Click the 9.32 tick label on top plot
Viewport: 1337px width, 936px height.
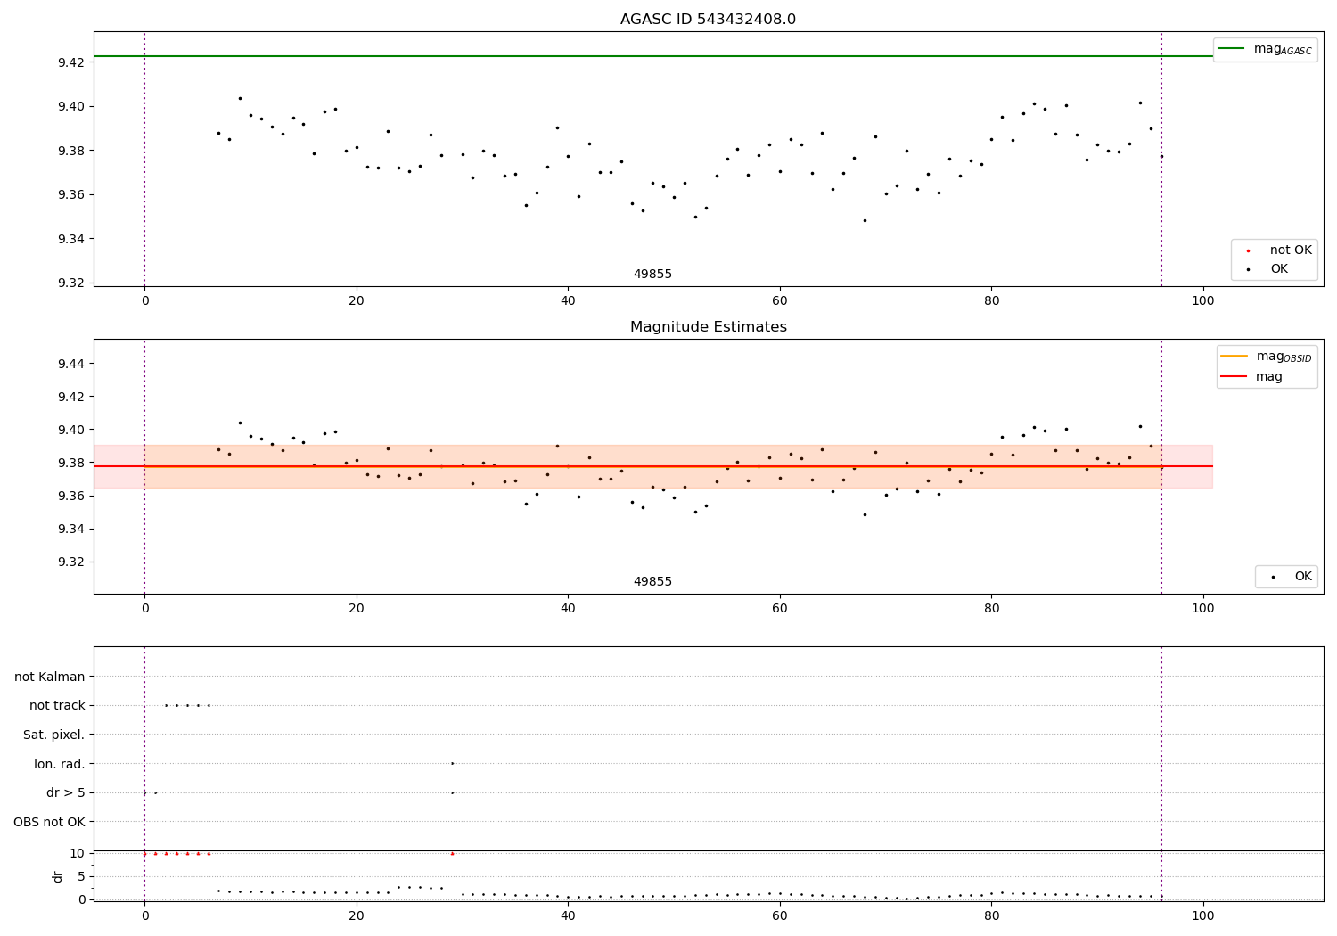pyautogui.click(x=72, y=283)
